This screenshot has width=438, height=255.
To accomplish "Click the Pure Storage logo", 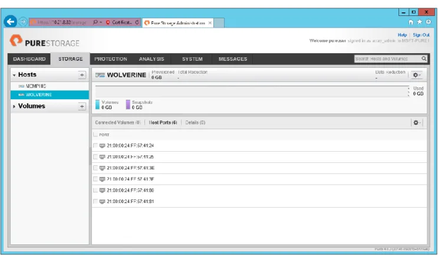I will (45, 41).
